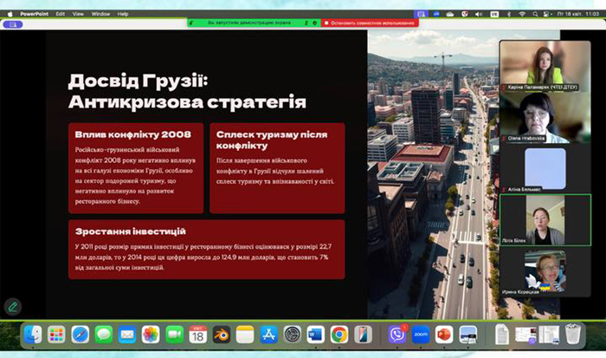Select Ирина Корецкая's video thumbnail
Viewport: 606px width, 358px height.
(532, 273)
